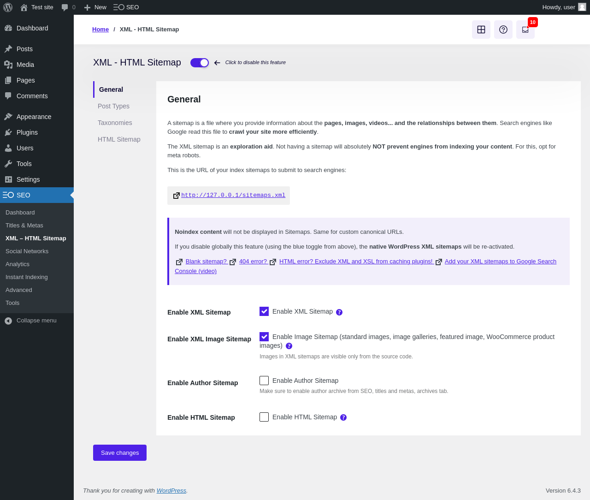This screenshot has width=590, height=500.
Task: Click the Version 6.4.3 footer text
Action: pyautogui.click(x=563, y=491)
